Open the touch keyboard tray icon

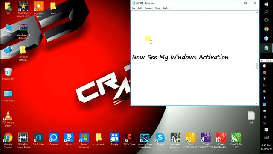pos(266,137)
